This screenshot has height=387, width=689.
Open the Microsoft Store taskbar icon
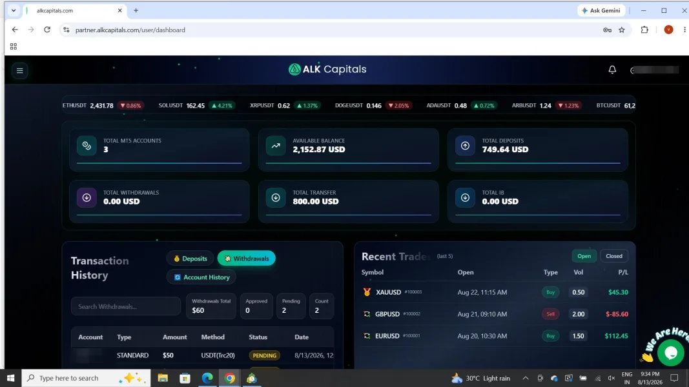click(185, 378)
